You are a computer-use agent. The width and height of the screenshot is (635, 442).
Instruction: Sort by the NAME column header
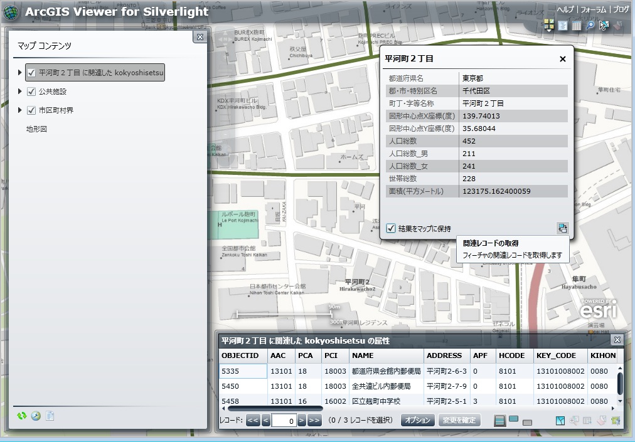[387, 355]
